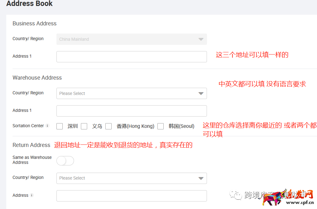Click the Sortation Center info icon
Viewport: 317px width, 209px height.
tap(48, 126)
